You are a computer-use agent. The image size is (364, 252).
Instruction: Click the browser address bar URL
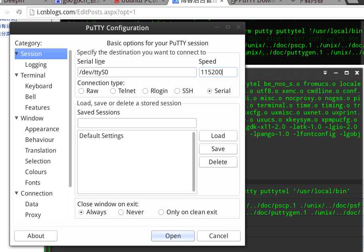pyautogui.click(x=86, y=12)
